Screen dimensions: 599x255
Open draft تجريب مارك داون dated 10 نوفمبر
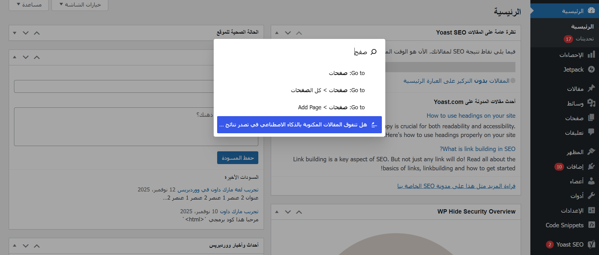coord(239,211)
